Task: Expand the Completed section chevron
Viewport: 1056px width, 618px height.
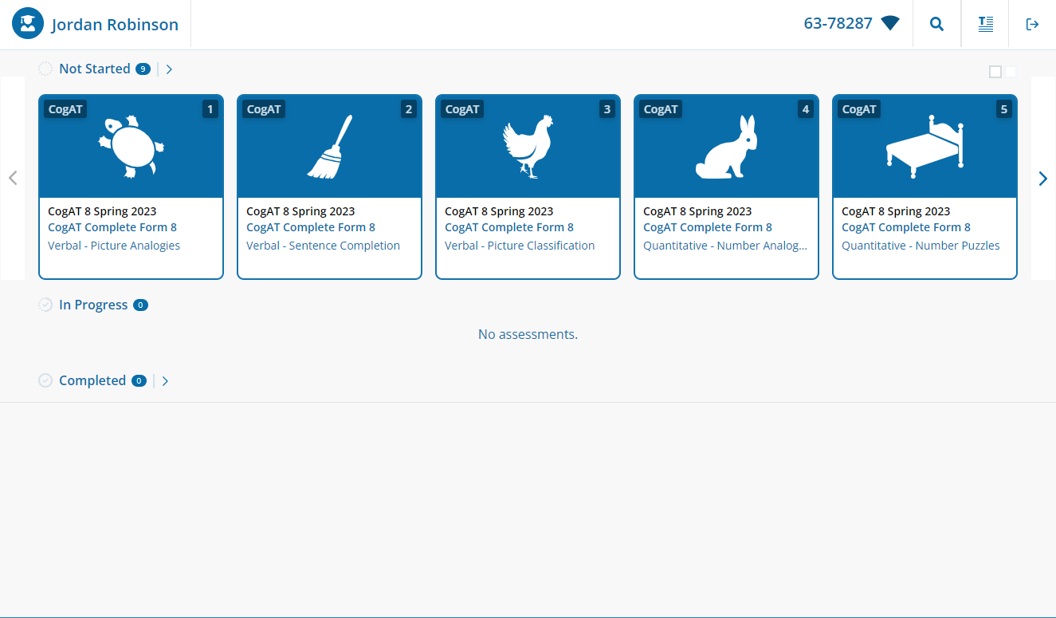Action: tap(165, 381)
